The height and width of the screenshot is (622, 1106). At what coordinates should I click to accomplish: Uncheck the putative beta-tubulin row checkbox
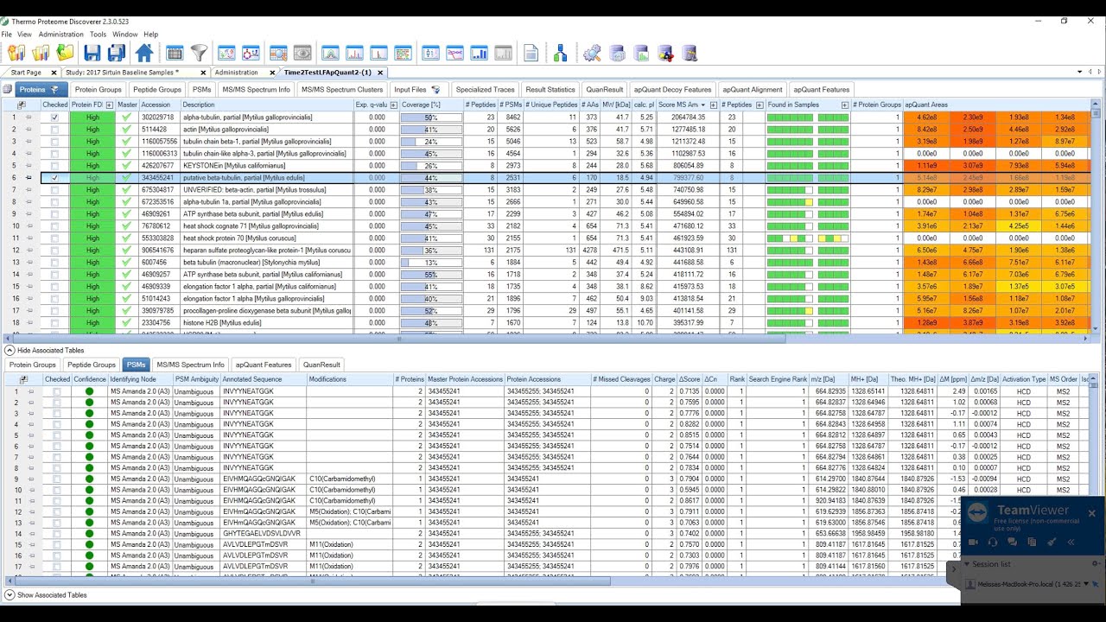(x=55, y=177)
